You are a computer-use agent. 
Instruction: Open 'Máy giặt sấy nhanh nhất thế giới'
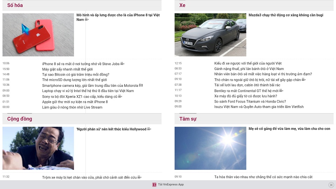point(67,69)
